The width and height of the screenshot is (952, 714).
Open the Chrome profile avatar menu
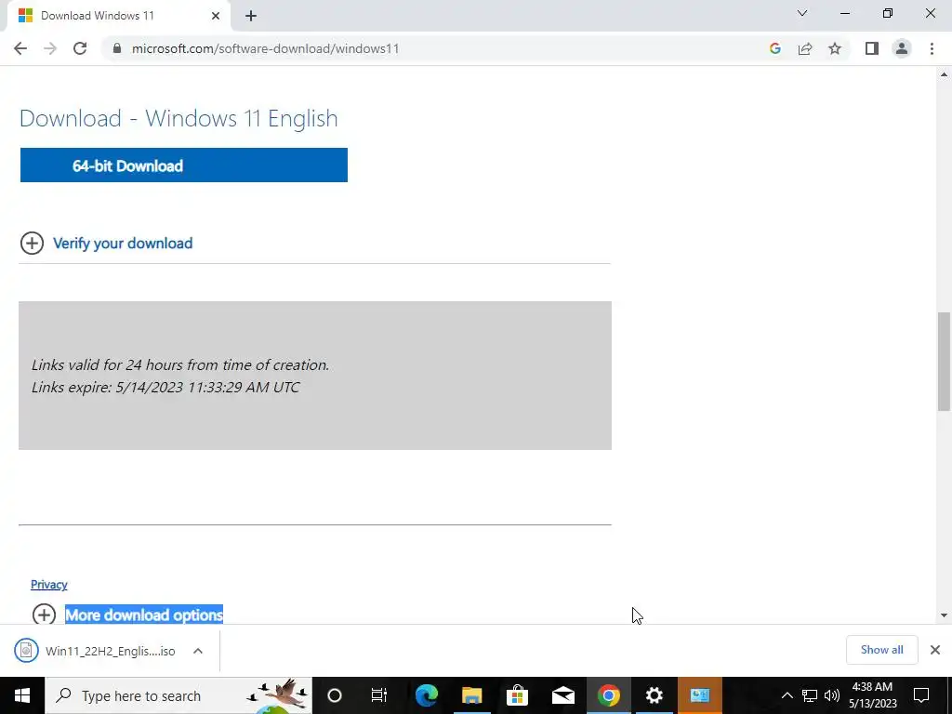(902, 48)
